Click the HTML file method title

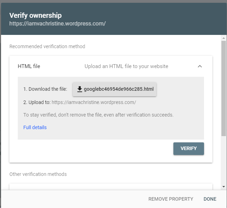pyautogui.click(x=29, y=66)
